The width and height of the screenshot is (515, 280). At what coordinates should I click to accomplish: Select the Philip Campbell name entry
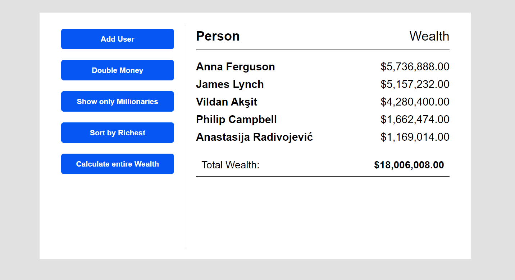click(x=236, y=120)
